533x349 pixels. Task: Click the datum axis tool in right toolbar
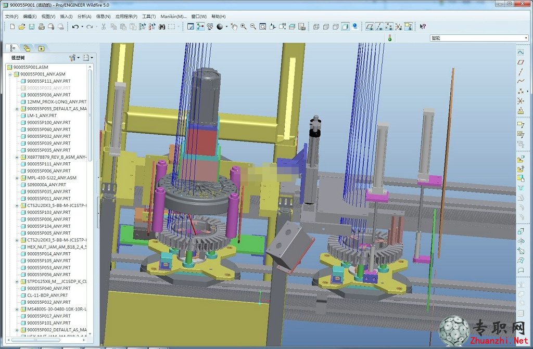(x=521, y=72)
